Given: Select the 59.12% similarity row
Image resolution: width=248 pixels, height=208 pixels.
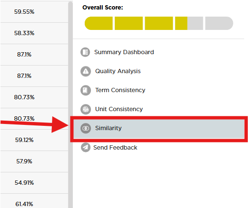Looking at the screenshot, I should pyautogui.click(x=34, y=140).
